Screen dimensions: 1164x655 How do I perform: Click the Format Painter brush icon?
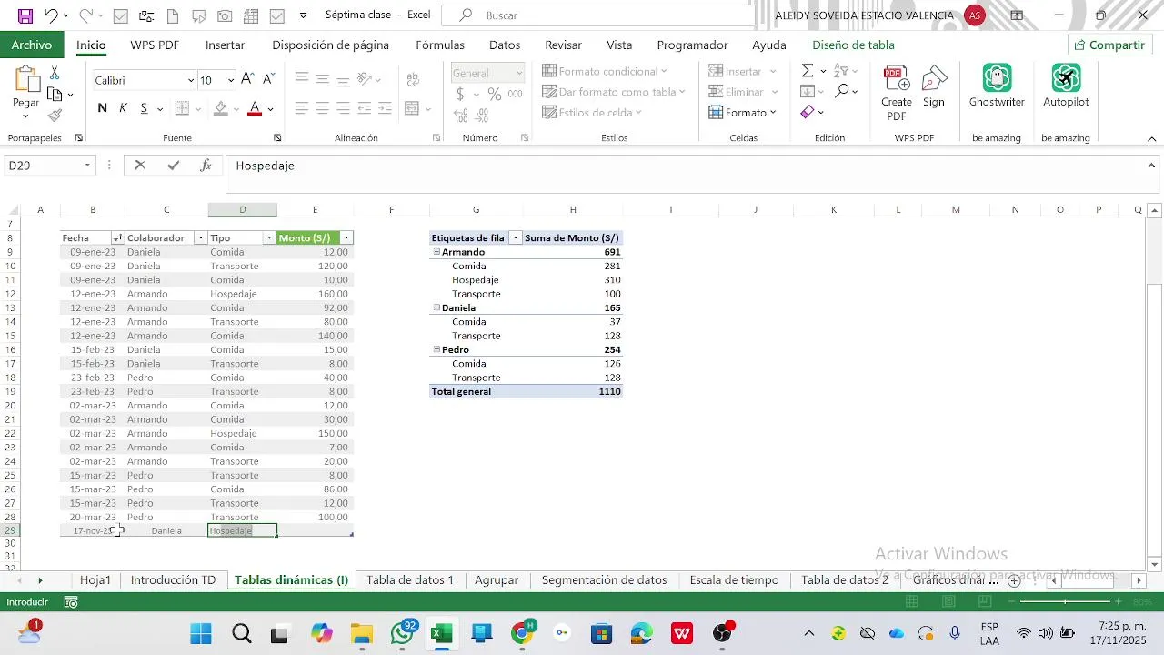(x=55, y=115)
